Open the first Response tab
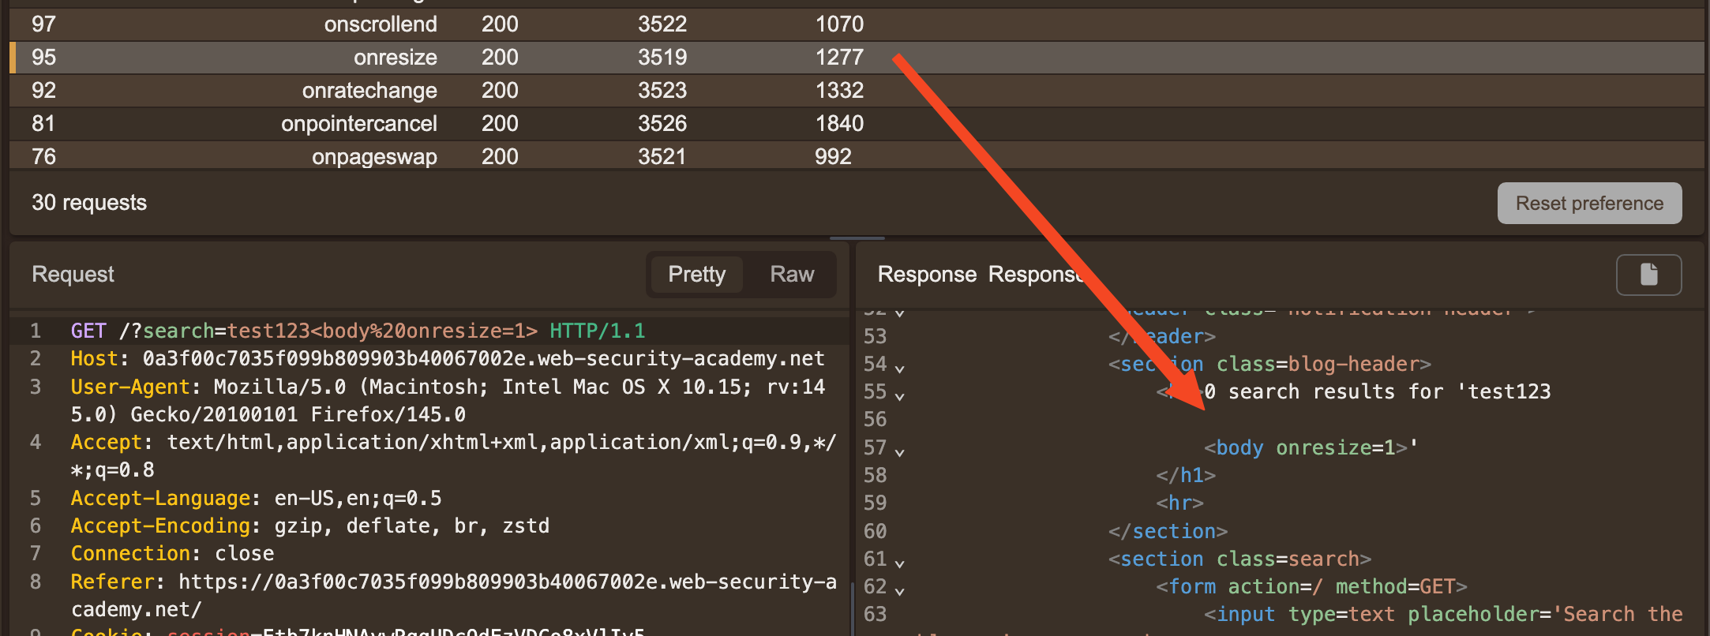The image size is (1710, 636). coord(927,275)
